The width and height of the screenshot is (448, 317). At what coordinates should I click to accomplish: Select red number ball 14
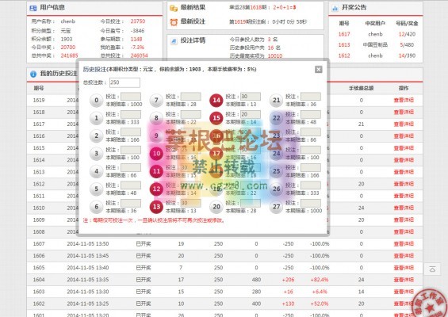tap(216, 100)
